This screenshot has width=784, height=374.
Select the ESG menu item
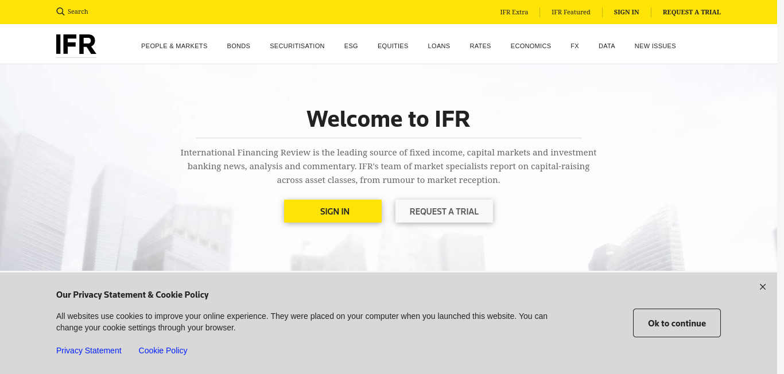(351, 46)
